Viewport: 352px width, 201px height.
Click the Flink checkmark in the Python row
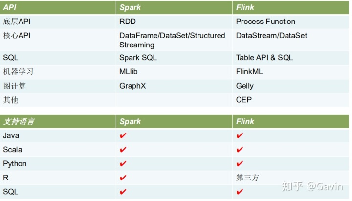[x=240, y=164]
